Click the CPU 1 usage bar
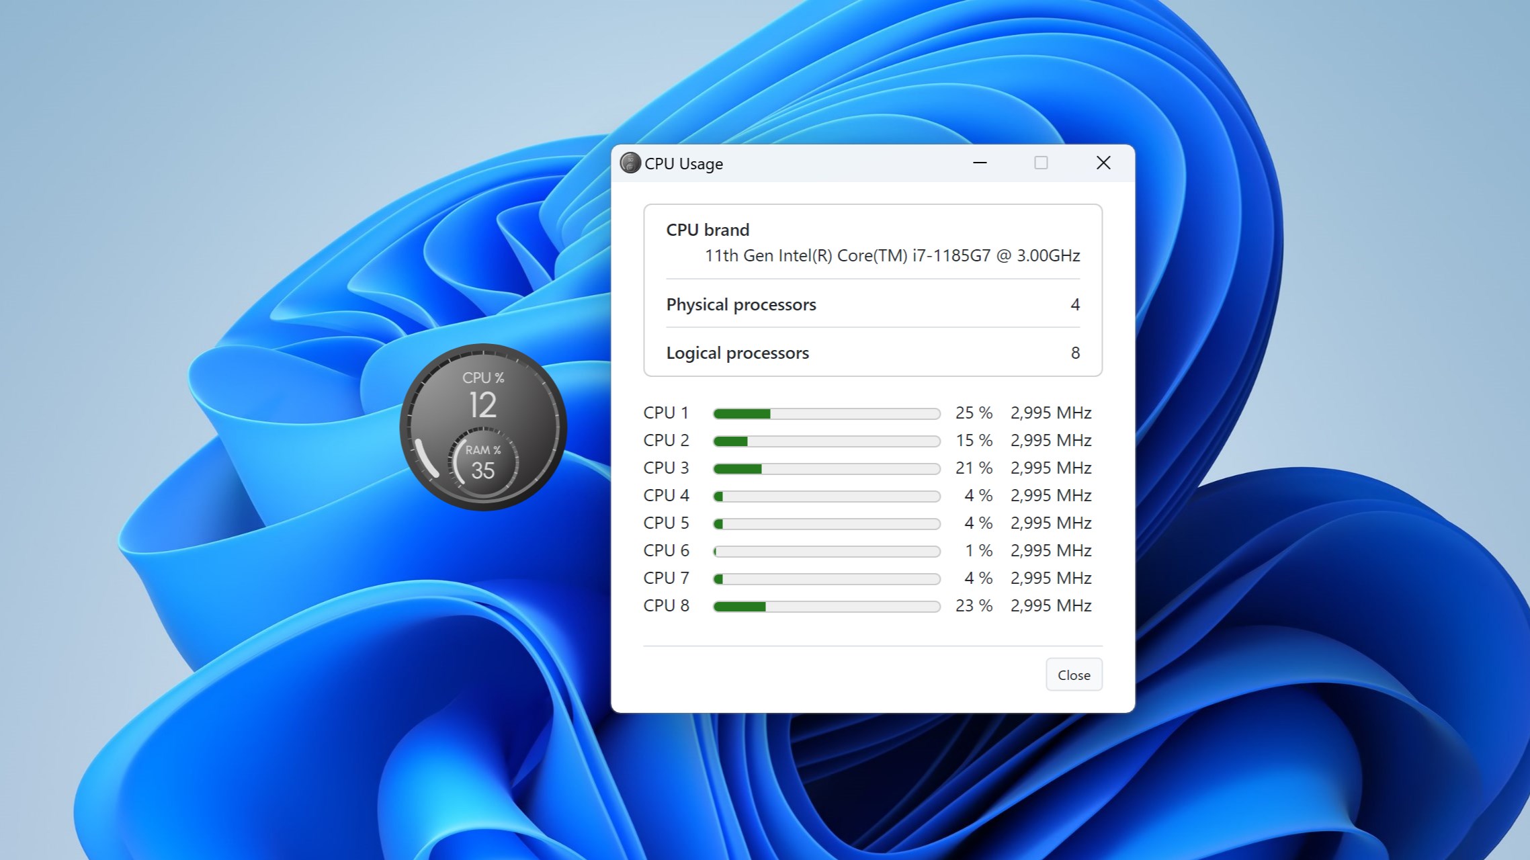This screenshot has height=860, width=1530. (x=826, y=413)
